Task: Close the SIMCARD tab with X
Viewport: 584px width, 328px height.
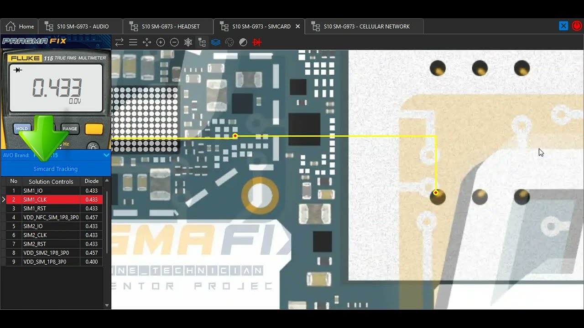Action: 298,26
